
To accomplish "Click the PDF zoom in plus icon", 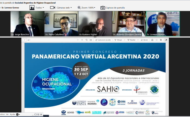I will tap(82, 40).
